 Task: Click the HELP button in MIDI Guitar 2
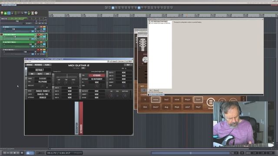point(128,65)
